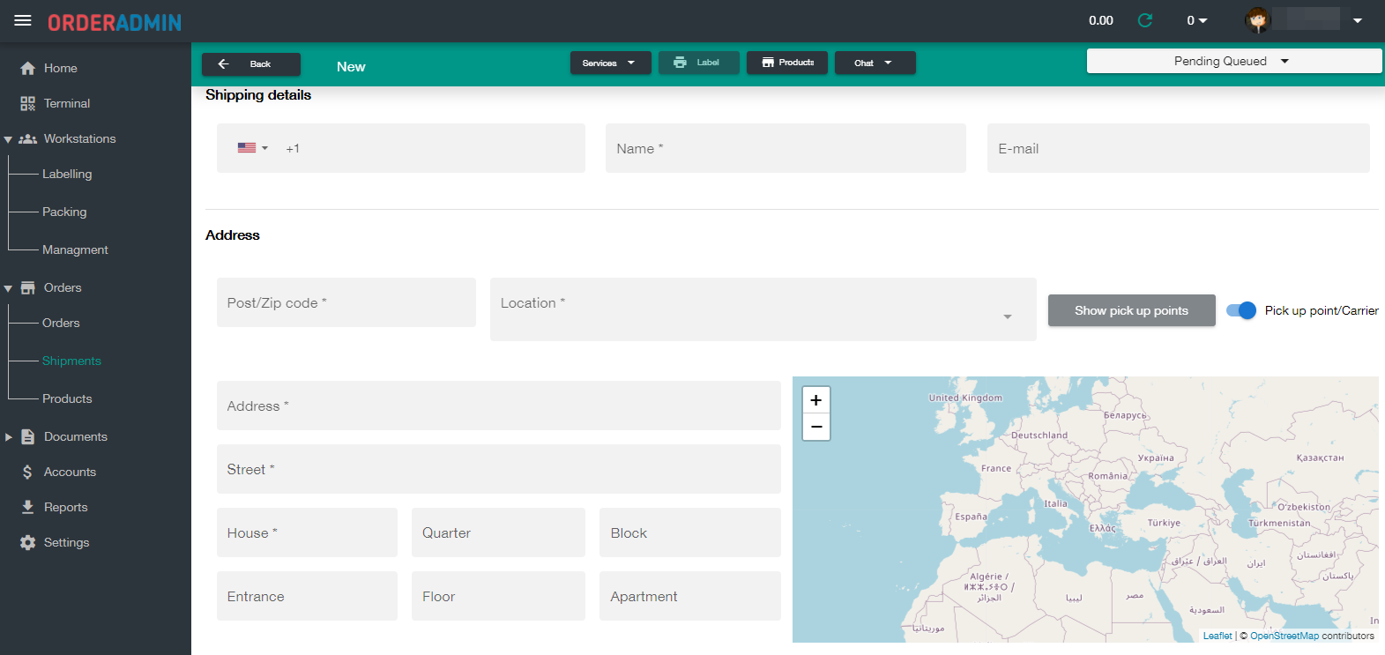
Task: Focus the E-mail field
Action: (x=1178, y=148)
